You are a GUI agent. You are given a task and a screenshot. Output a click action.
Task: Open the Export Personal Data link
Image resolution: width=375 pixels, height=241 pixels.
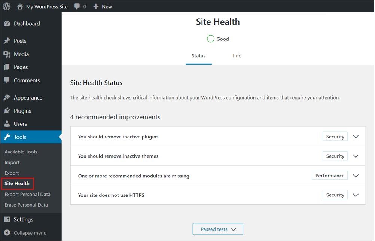point(27,194)
